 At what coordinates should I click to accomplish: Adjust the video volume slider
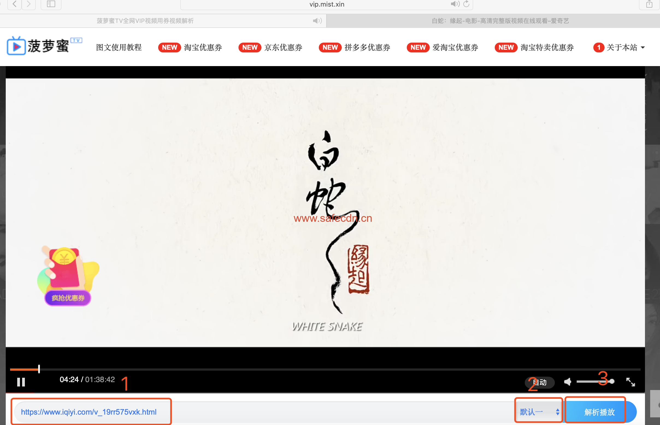pos(595,382)
